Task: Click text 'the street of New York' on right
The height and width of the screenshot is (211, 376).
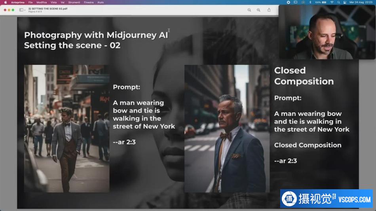Action: 312,129
